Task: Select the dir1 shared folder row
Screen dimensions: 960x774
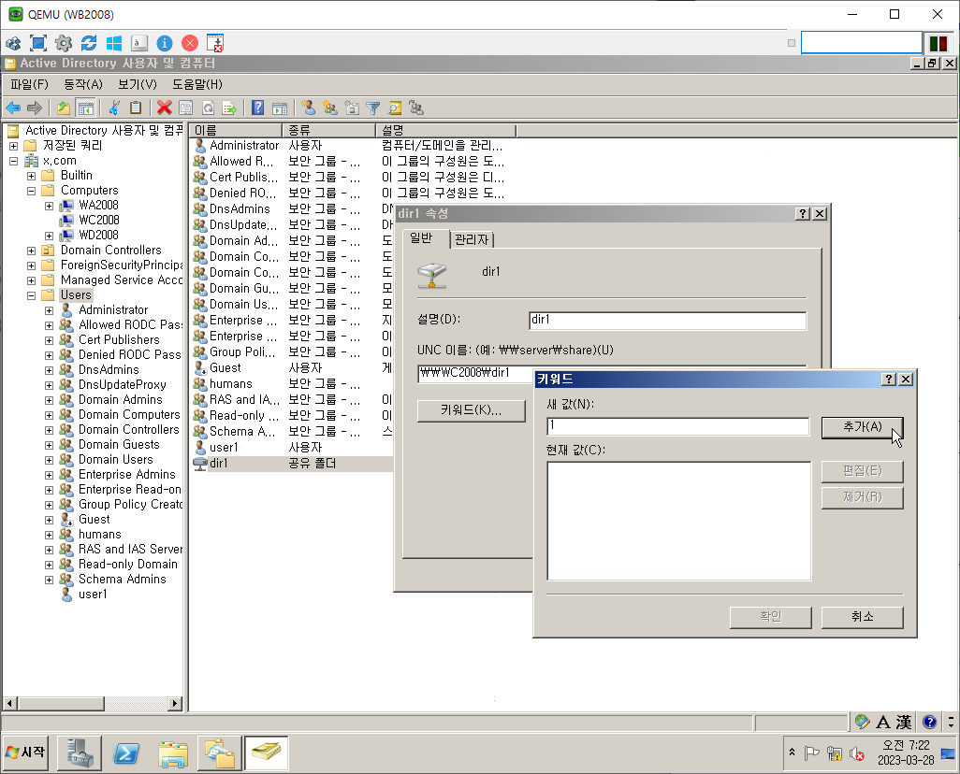Action: tap(292, 464)
